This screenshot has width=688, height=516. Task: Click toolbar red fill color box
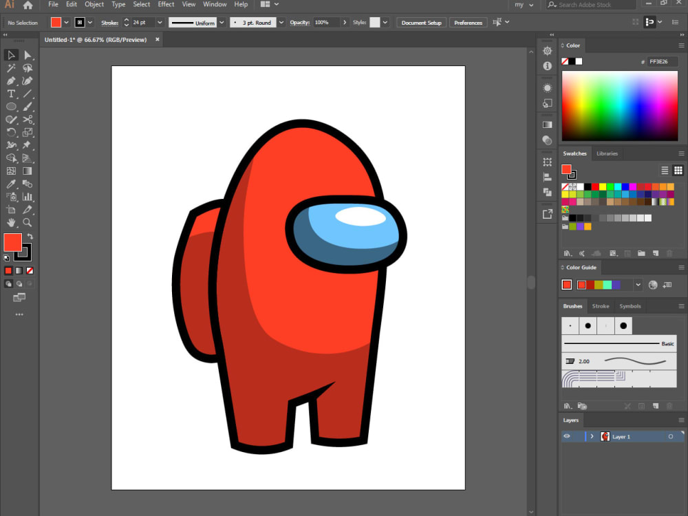pyautogui.click(x=12, y=242)
